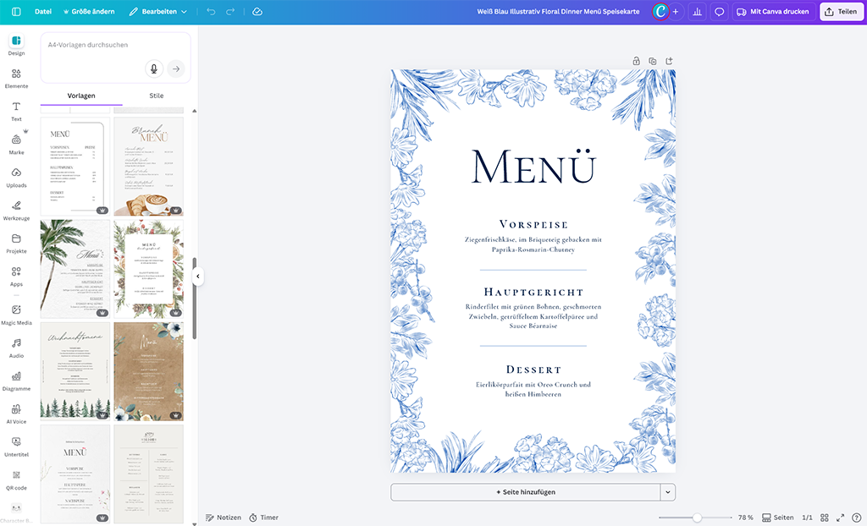Select the Brunch Menü template thumbnail
The image size is (867, 526).
(149, 167)
